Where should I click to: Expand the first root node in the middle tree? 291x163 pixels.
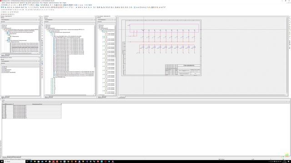point(45,25)
